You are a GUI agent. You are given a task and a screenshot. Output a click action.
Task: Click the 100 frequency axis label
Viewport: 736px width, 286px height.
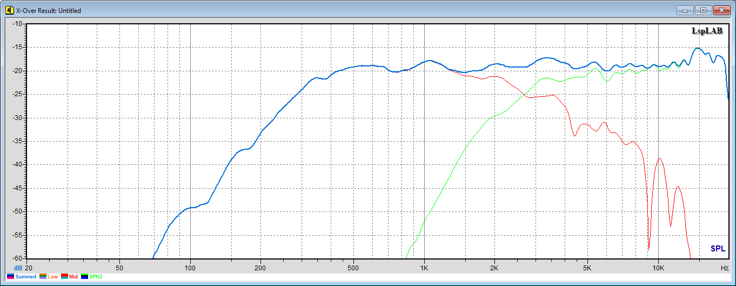coord(190,268)
